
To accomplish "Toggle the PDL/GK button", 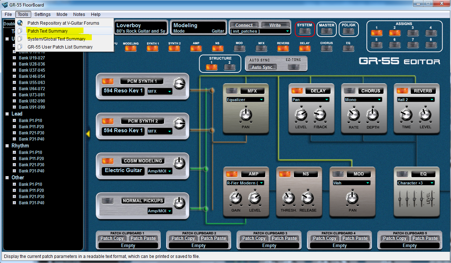I will [x=349, y=31].
